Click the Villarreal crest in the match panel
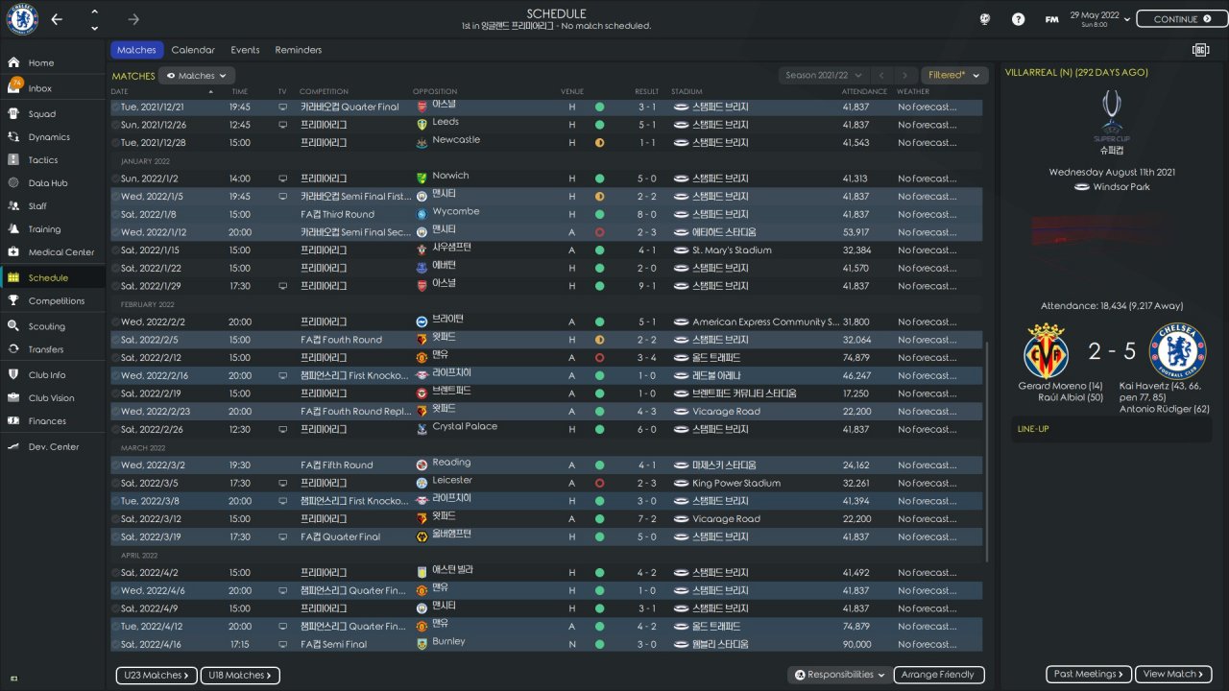This screenshot has width=1229, height=691. pos(1047,351)
